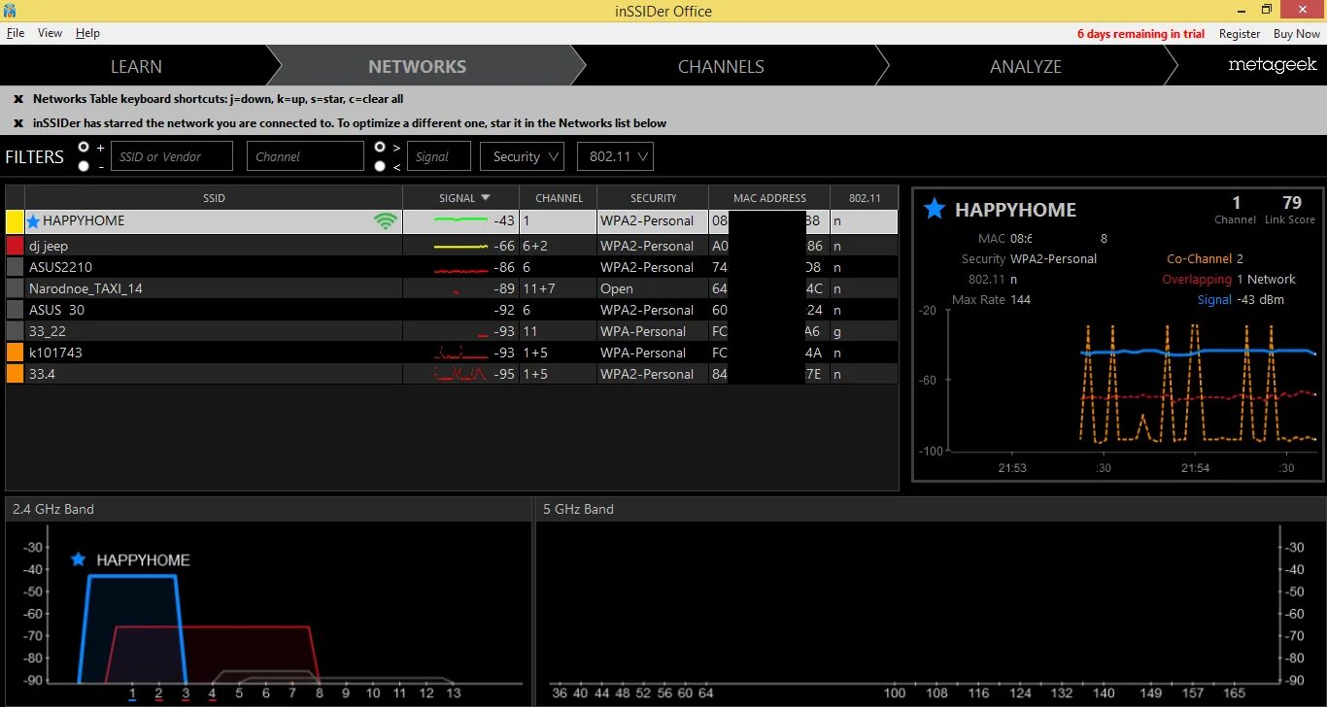This screenshot has height=707, width=1327.
Task: Click channel 1 on the 2.4 GHz axis
Action: tap(132, 693)
